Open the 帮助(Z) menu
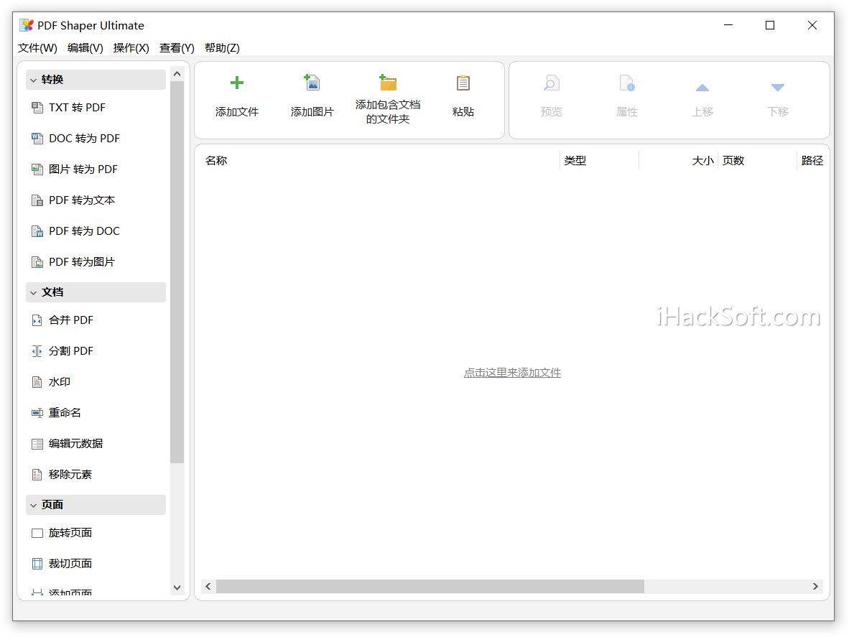 click(222, 47)
